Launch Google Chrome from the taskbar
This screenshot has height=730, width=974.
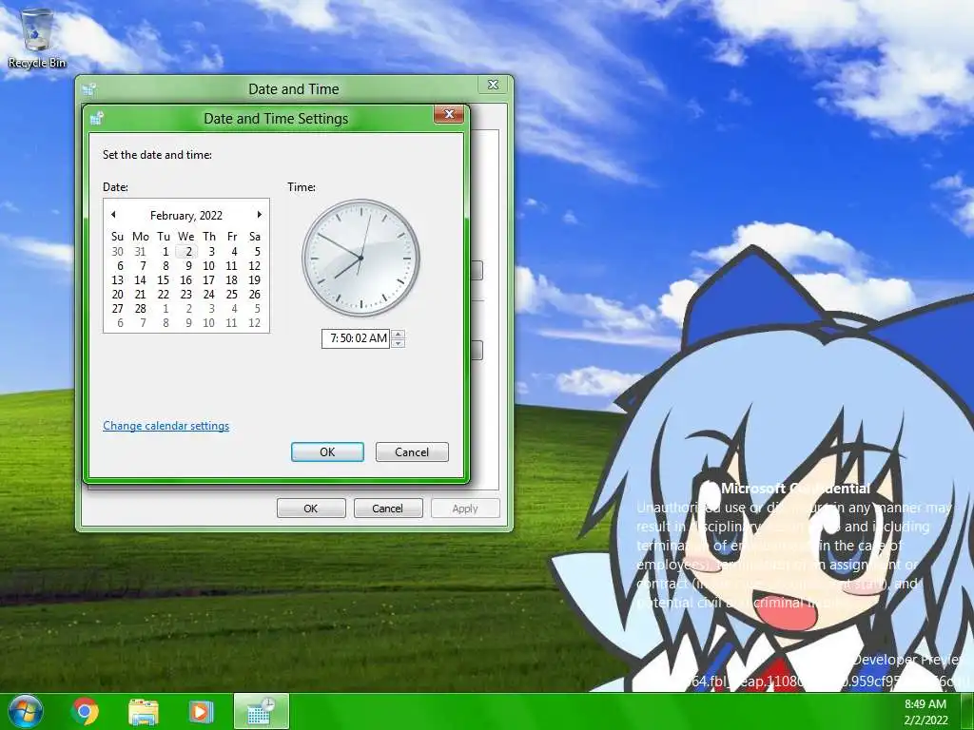pyautogui.click(x=85, y=711)
